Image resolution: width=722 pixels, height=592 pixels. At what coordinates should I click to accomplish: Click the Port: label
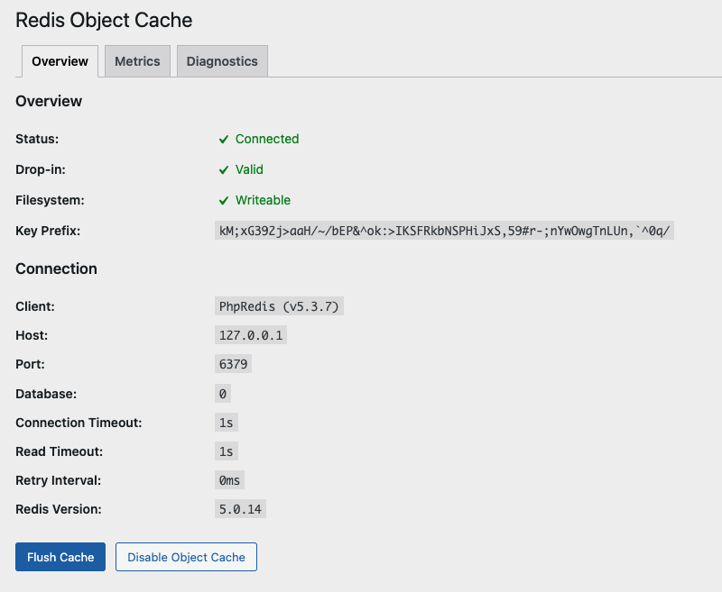[x=30, y=364]
